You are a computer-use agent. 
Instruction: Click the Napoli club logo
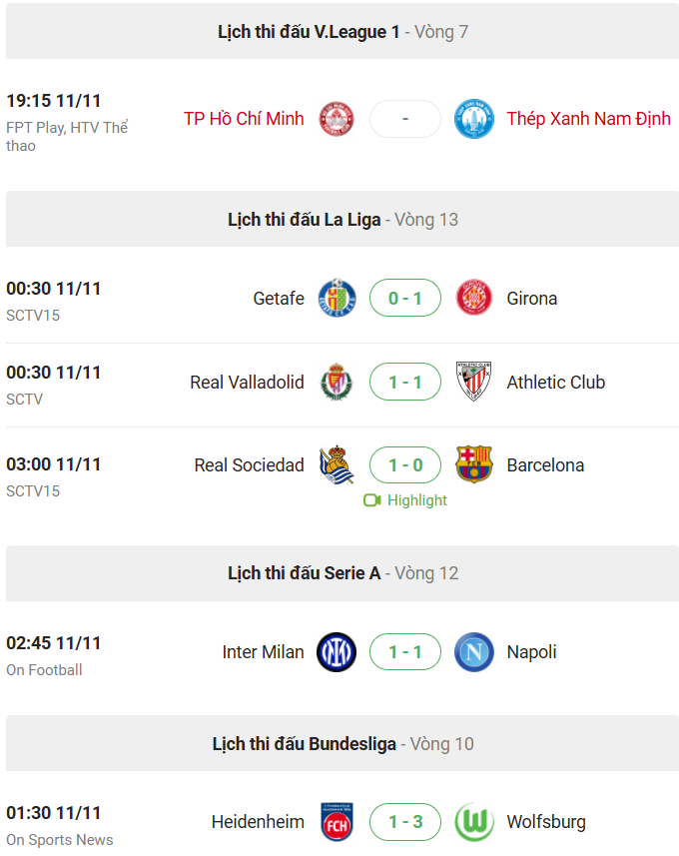[473, 652]
